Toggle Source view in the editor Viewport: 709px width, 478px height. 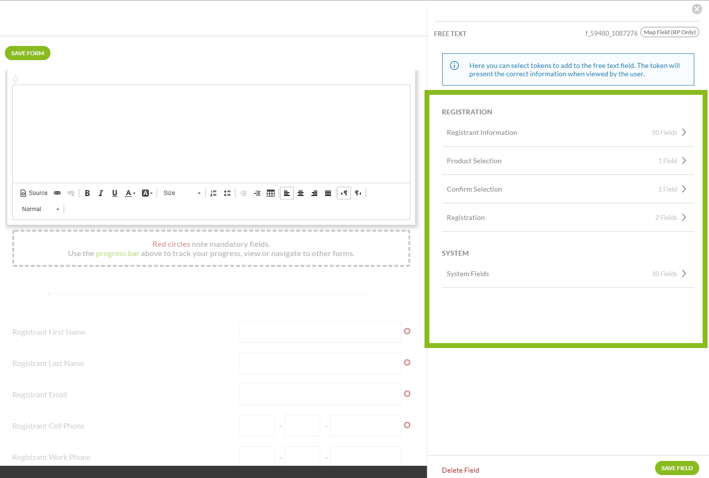[x=34, y=193]
